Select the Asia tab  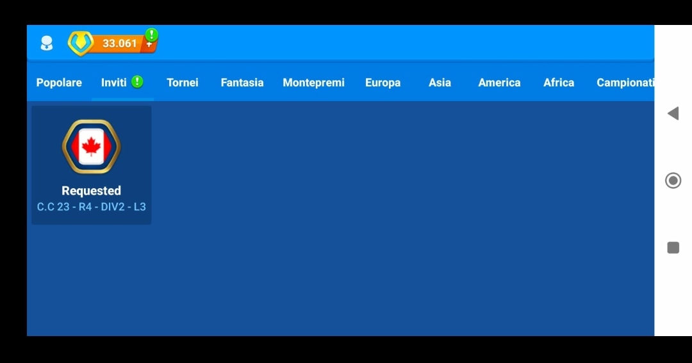pos(440,83)
